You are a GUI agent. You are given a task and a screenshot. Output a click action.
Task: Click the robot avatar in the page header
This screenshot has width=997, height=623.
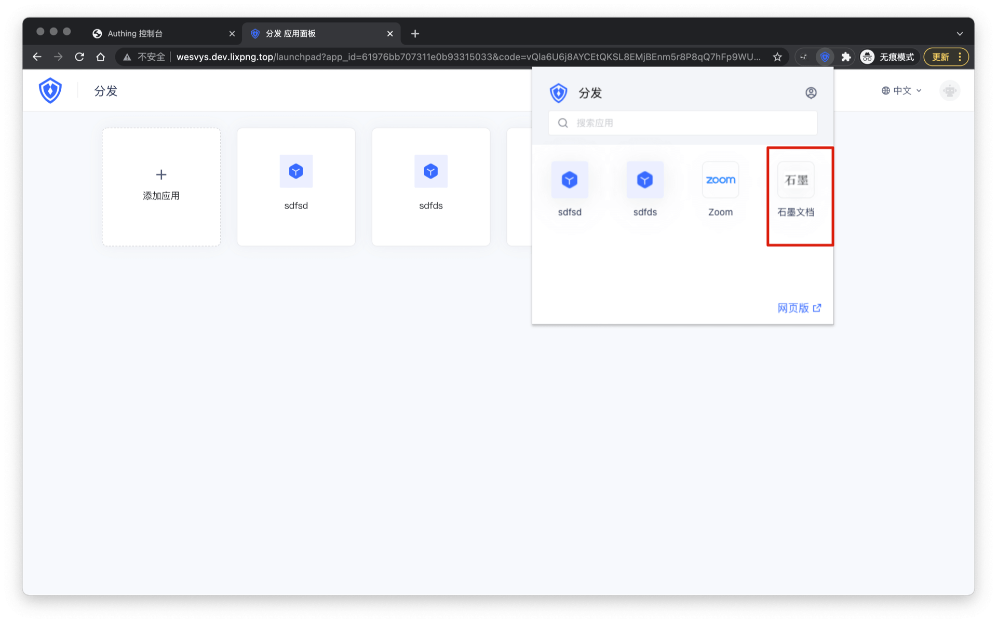coord(949,91)
